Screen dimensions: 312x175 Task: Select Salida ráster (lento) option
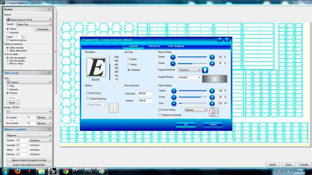pyautogui.click(x=8, y=51)
